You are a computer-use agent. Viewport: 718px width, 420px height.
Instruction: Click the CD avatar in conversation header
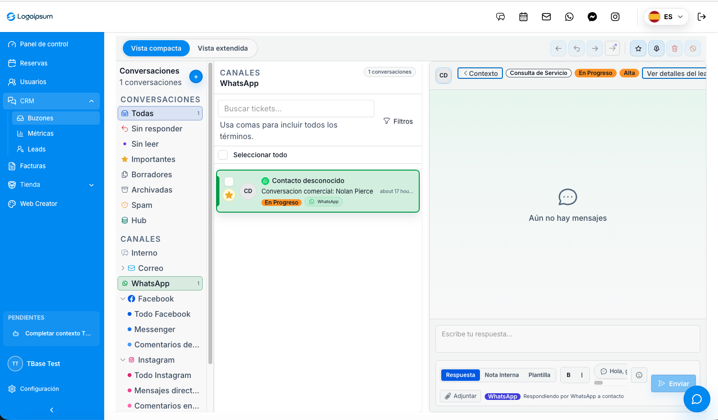444,75
